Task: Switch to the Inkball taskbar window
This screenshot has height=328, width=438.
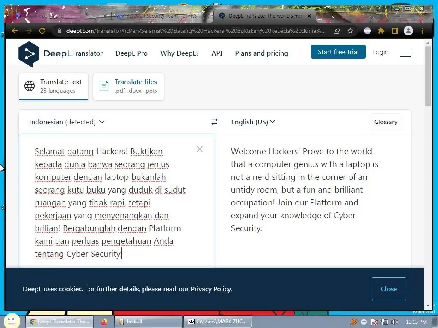Action: click(x=148, y=322)
